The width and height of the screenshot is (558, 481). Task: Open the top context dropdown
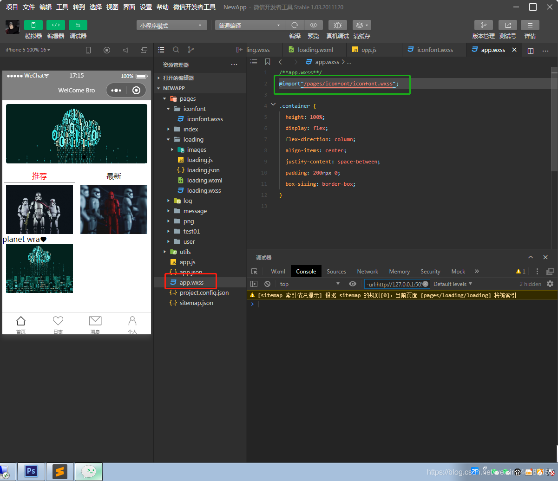[310, 284]
